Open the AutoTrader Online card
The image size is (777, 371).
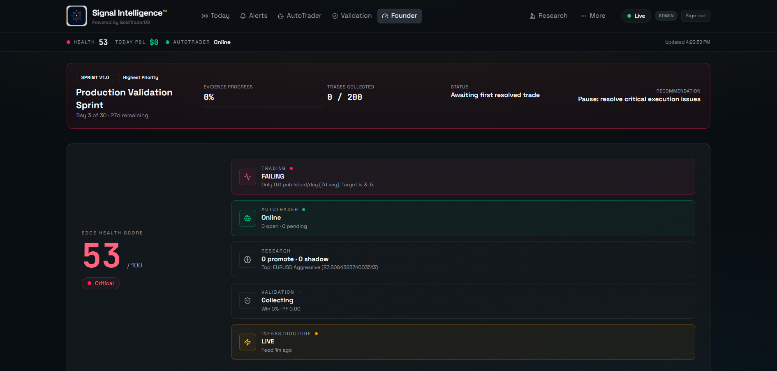463,218
